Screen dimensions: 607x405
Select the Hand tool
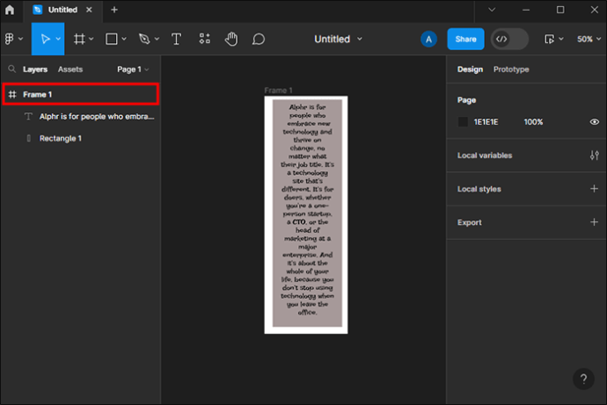[x=231, y=40]
